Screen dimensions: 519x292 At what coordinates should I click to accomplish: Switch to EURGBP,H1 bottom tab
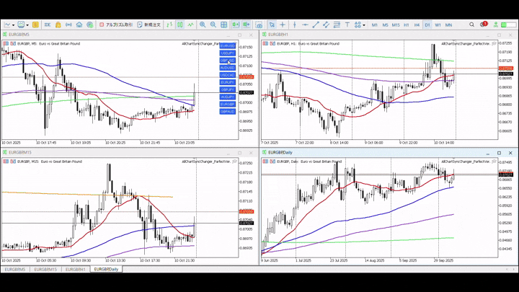[x=75, y=270]
